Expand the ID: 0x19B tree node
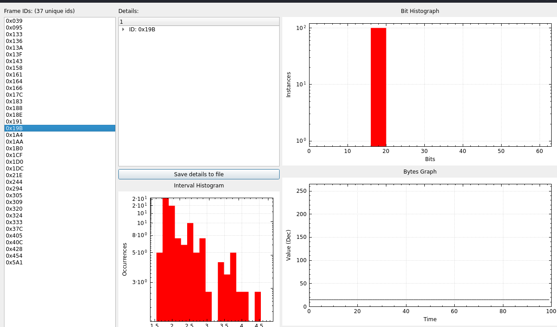This screenshot has height=327, width=557. pos(123,30)
